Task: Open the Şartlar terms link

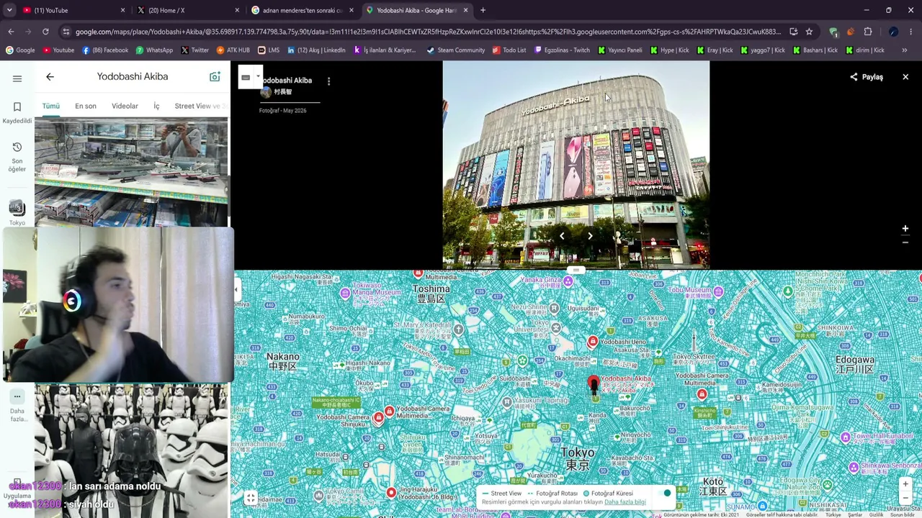Action: [x=855, y=514]
